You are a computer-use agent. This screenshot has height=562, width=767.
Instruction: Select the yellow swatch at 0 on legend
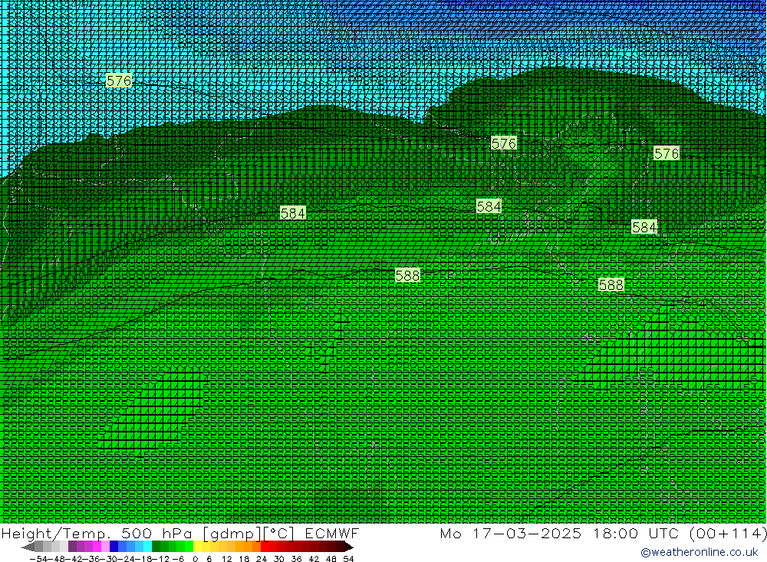(x=198, y=547)
